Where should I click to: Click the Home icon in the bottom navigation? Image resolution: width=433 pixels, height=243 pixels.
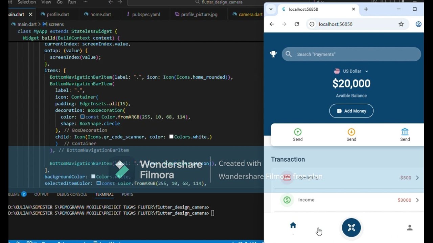(x=293, y=225)
